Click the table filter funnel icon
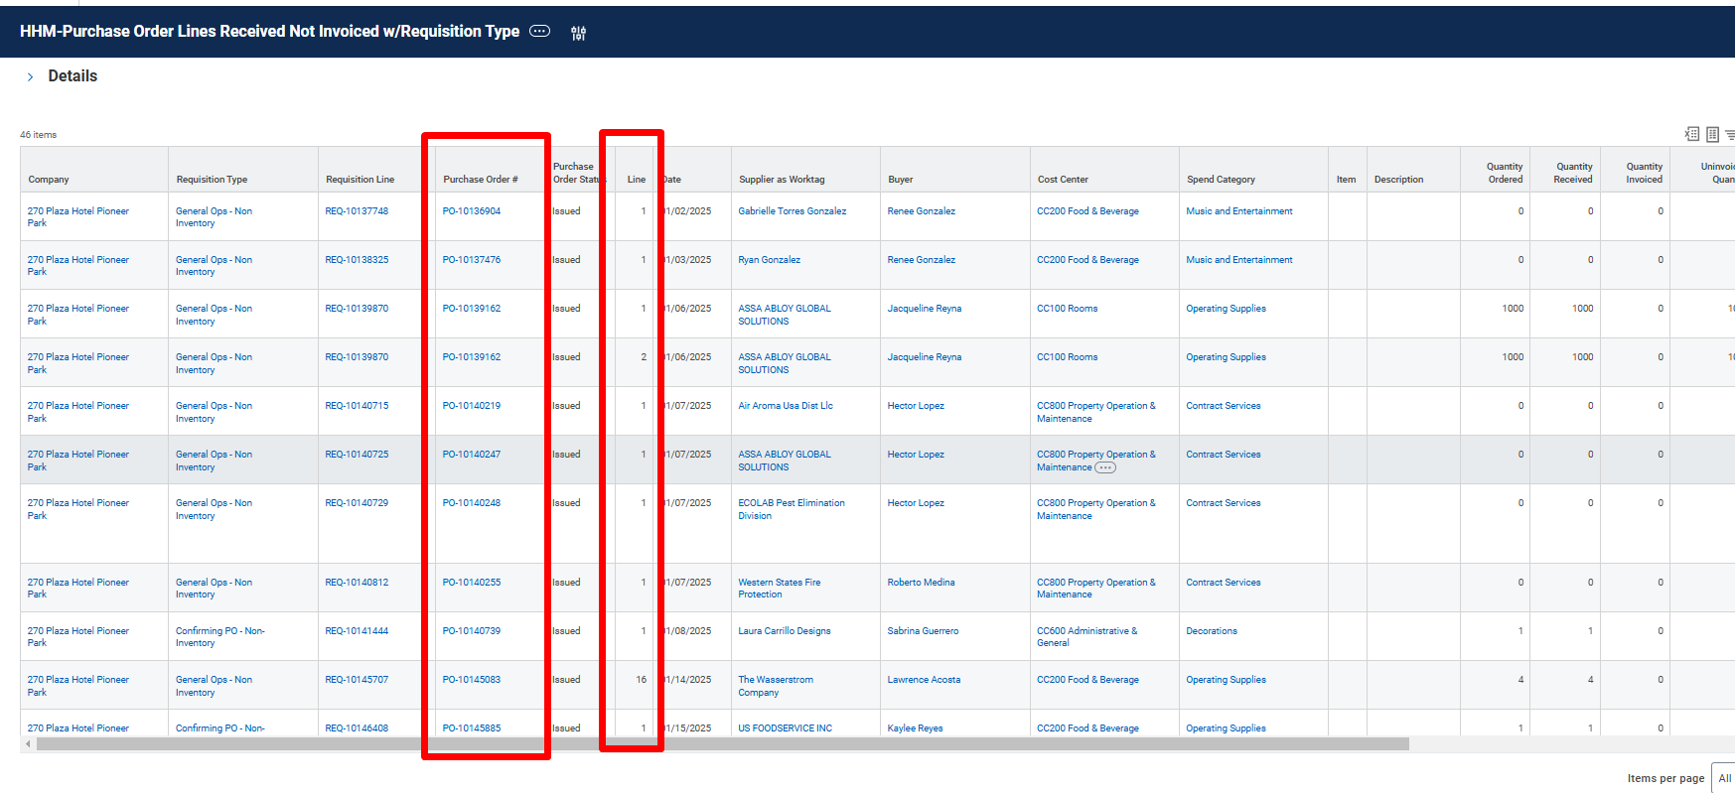Image resolution: width=1735 pixels, height=793 pixels. [x=1730, y=134]
